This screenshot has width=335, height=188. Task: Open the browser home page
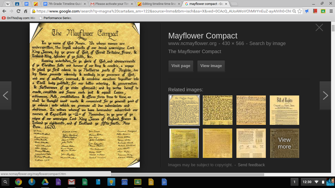[26, 11]
